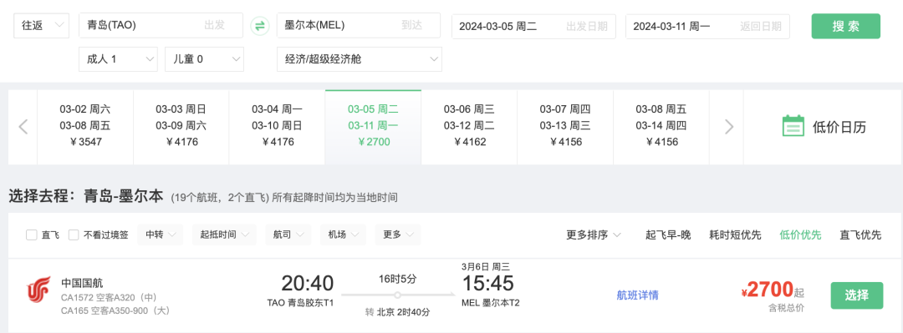903x333 pixels.
Task: Sort by 耗时短优先
Action: 735,235
